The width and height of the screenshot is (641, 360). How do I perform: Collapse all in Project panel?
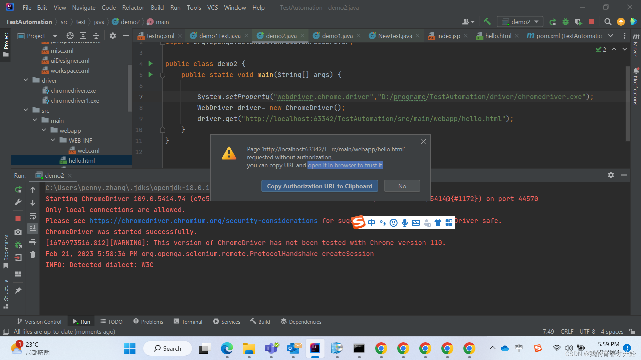pyautogui.click(x=96, y=36)
